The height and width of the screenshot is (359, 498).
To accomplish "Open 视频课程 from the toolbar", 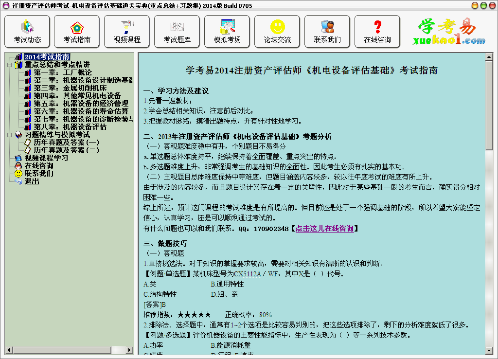I will 127,32.
